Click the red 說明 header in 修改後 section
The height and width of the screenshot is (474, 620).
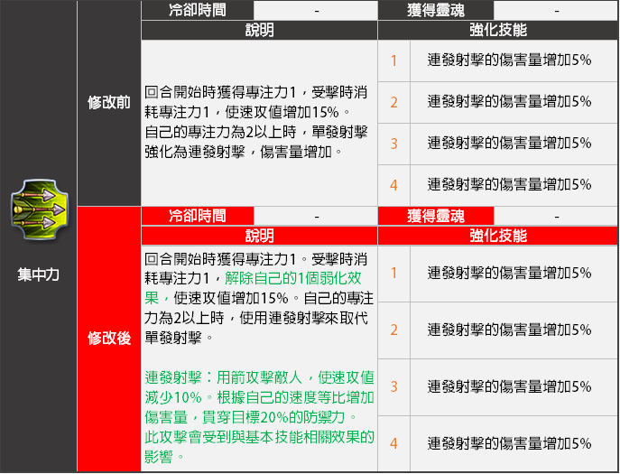[259, 236]
